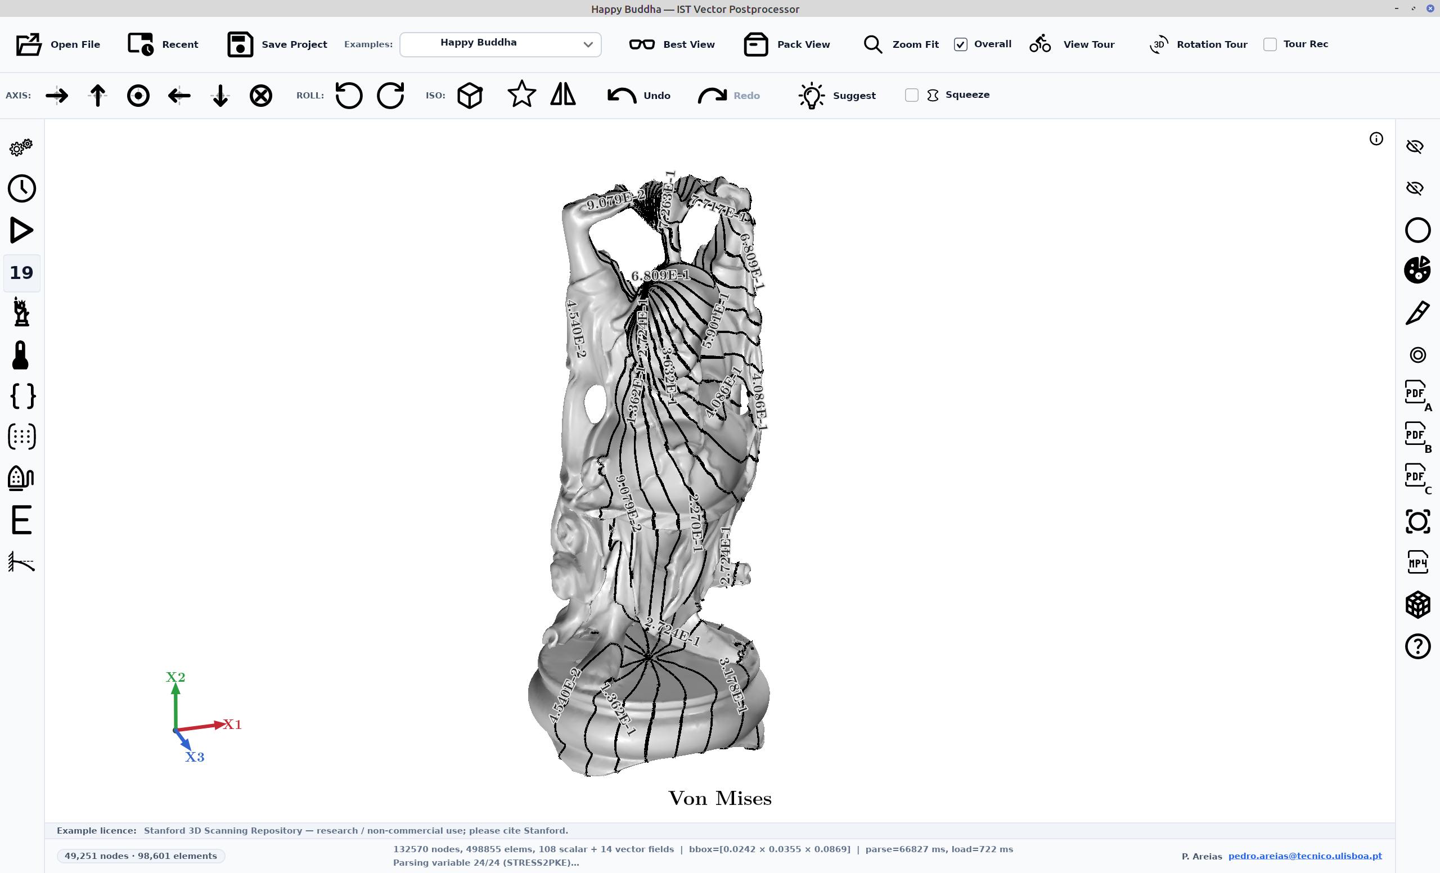Click the Parsing variable 24/24 status text
The height and width of the screenshot is (873, 1440).
485,862
